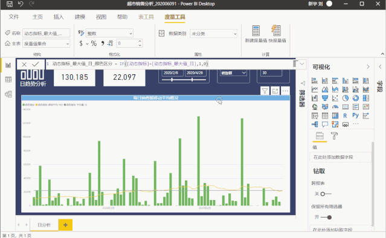Cancel the formula with the X button

point(24,64)
